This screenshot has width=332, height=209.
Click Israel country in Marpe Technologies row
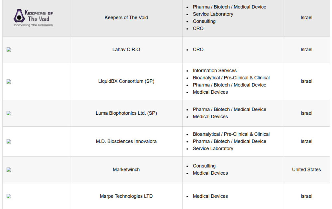[x=306, y=196]
